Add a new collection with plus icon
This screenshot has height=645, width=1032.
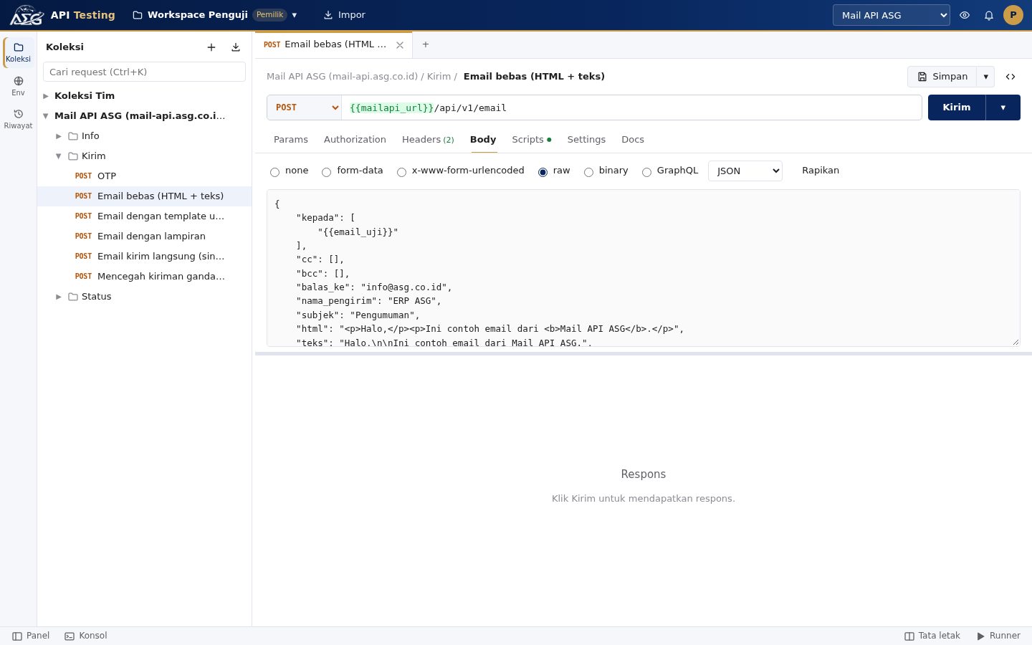(211, 47)
